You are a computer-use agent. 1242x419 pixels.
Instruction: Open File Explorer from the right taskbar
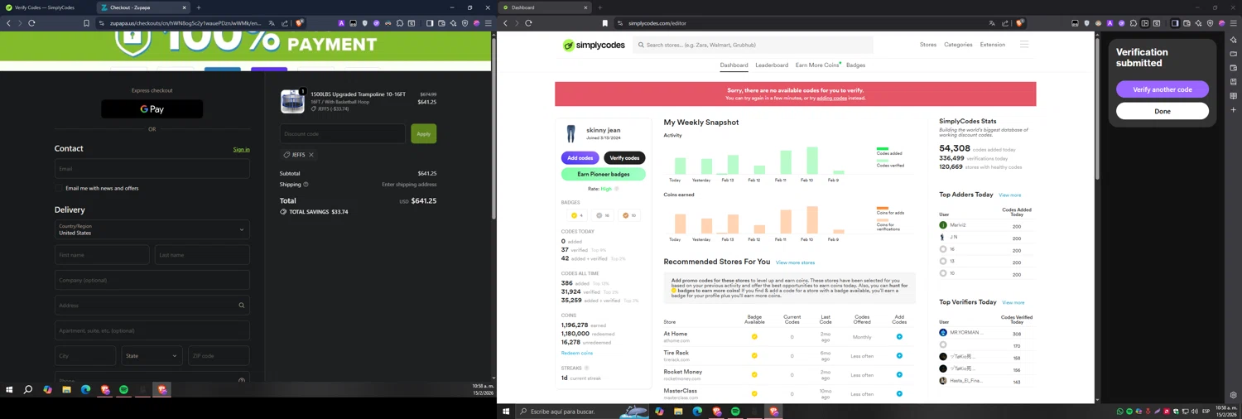678,412
